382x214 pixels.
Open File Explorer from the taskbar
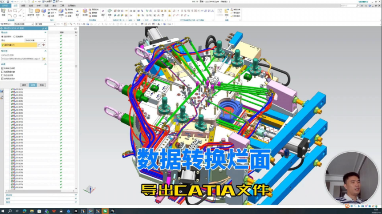pyautogui.click(x=32, y=211)
